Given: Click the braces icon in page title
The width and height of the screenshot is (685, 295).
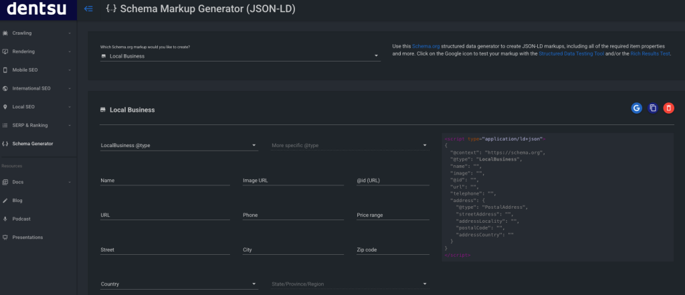Looking at the screenshot, I should pyautogui.click(x=112, y=9).
